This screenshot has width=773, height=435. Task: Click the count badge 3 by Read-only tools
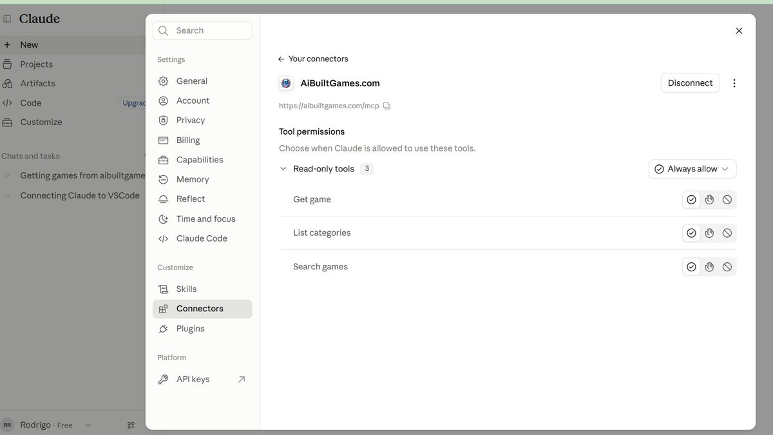tap(367, 169)
